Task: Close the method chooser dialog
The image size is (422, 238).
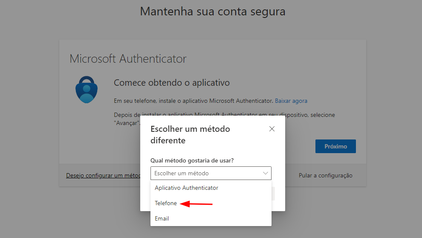Action: (272, 129)
